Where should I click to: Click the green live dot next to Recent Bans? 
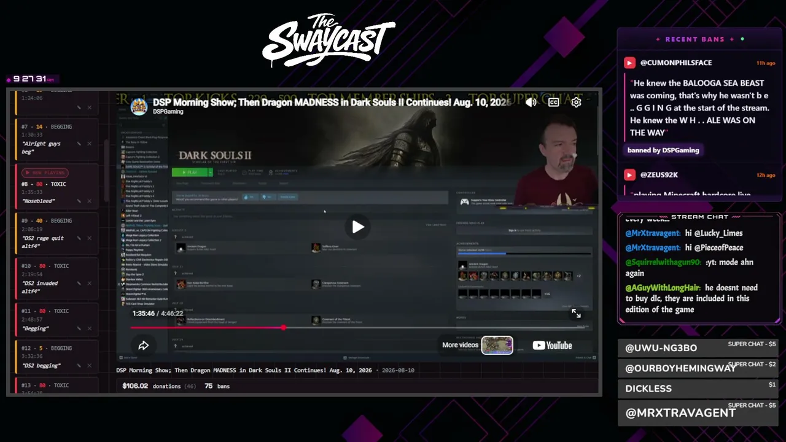click(x=742, y=39)
